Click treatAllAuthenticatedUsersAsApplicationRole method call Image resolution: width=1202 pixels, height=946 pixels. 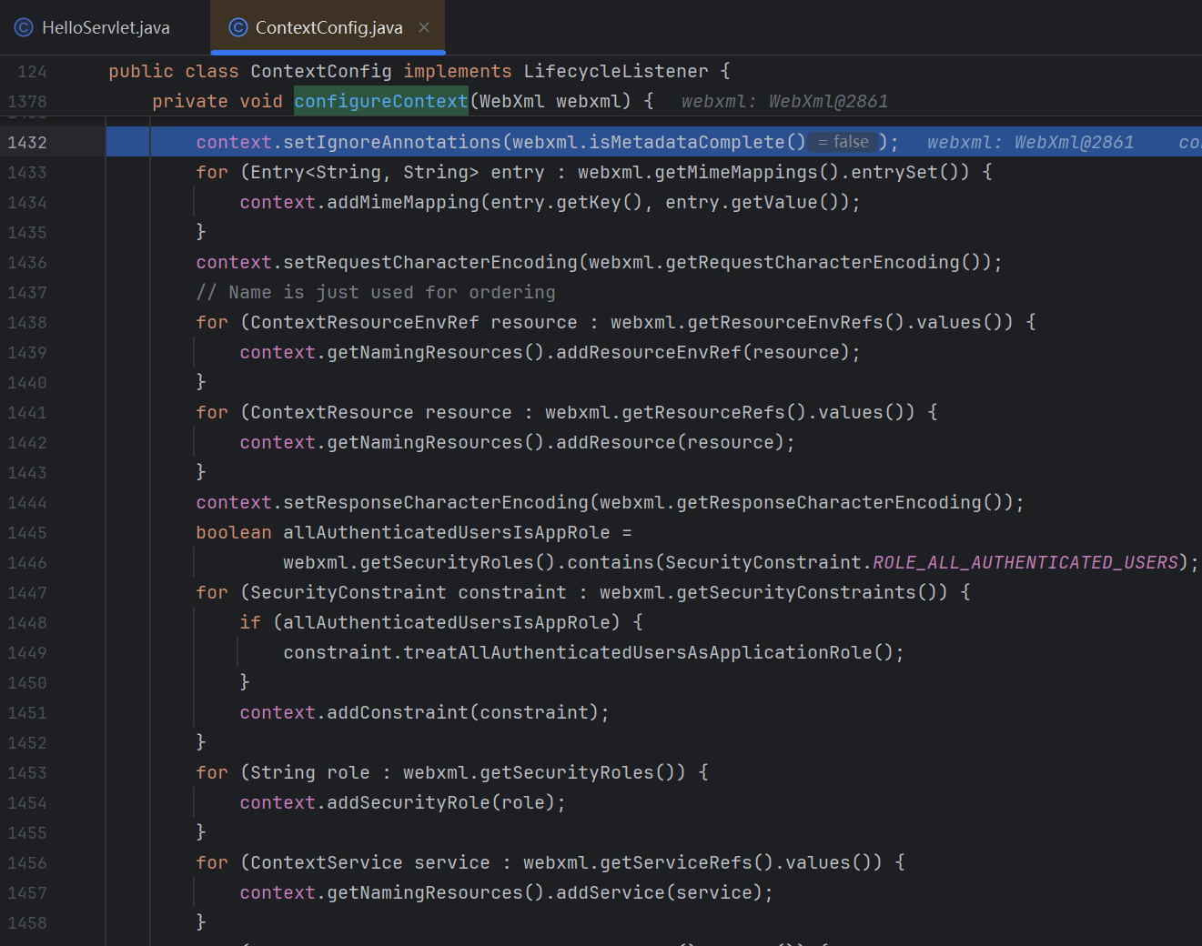637,652
